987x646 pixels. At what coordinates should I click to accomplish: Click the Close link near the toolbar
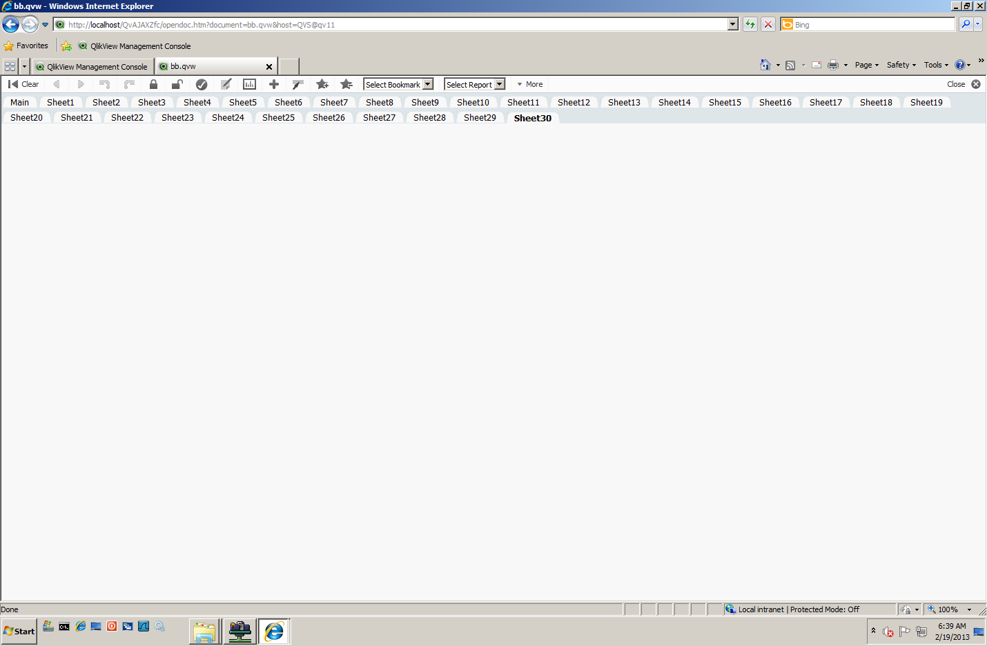tap(956, 83)
